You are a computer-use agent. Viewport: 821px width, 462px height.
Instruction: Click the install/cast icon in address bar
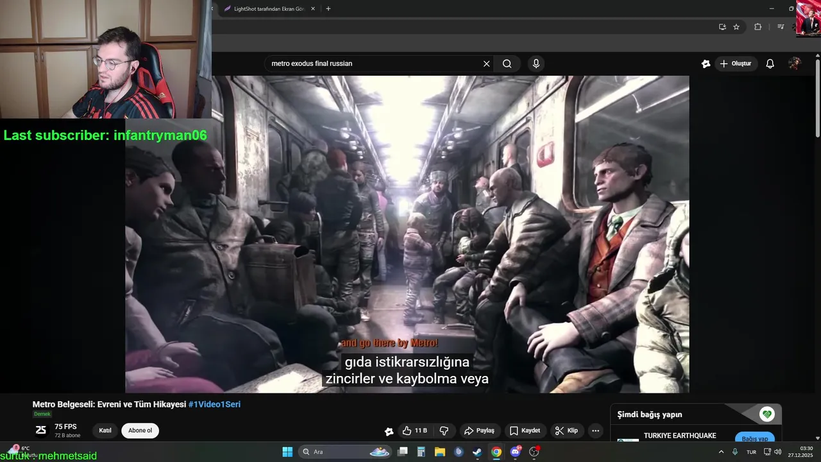(x=722, y=27)
